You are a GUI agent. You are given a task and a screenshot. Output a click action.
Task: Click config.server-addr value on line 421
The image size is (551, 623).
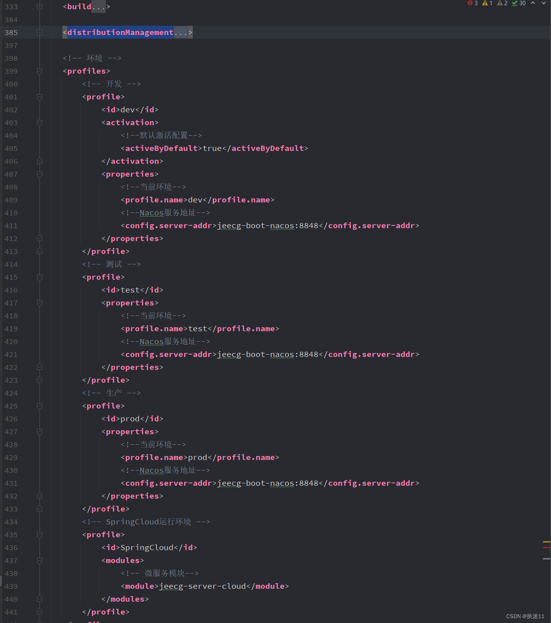(x=268, y=354)
